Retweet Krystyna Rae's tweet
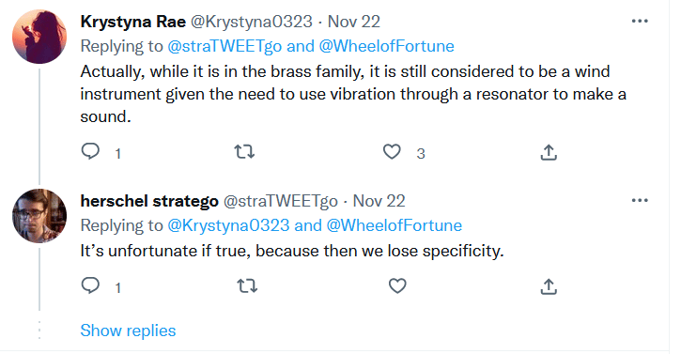The width and height of the screenshot is (681, 354). (244, 152)
